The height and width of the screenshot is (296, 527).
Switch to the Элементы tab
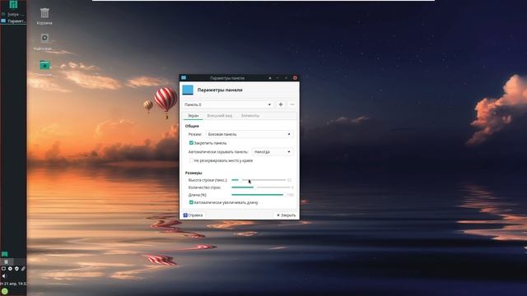[250, 116]
